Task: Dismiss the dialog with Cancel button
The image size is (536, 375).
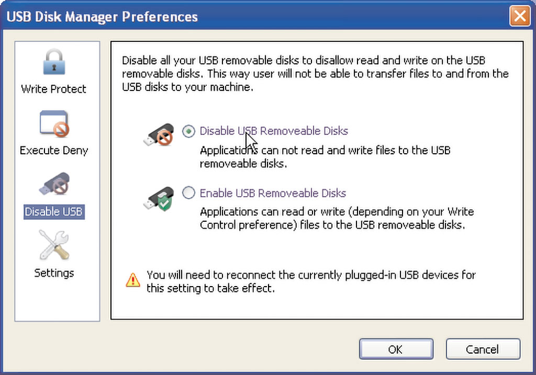Action: [x=483, y=349]
